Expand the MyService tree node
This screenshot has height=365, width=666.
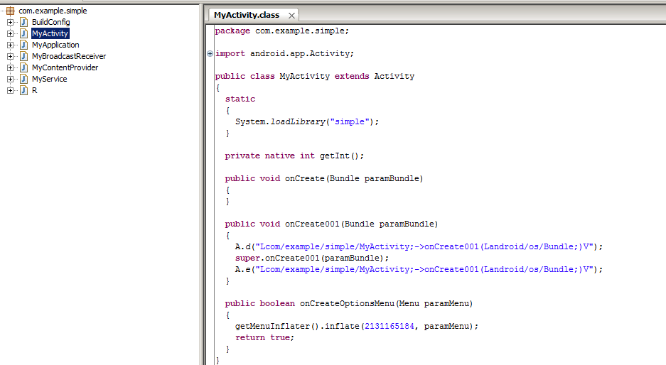(x=11, y=79)
